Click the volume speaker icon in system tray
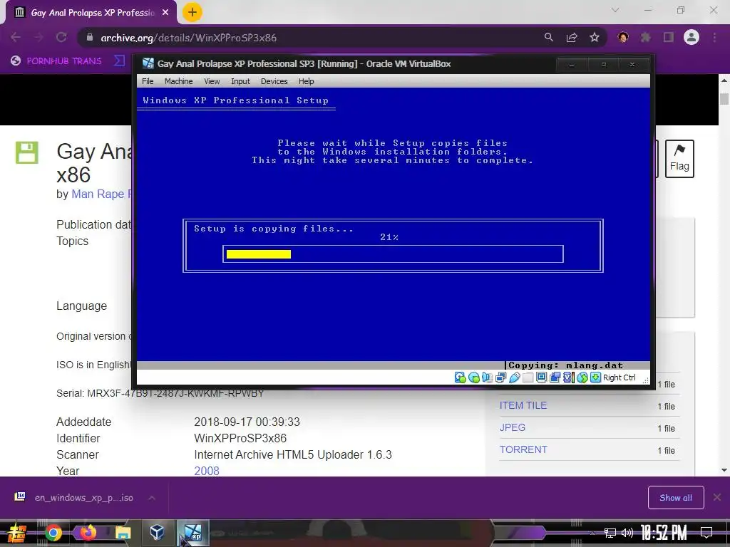This screenshot has width=730, height=547. pos(627,533)
